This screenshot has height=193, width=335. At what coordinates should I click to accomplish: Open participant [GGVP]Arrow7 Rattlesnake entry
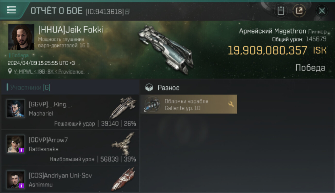tap(70, 147)
